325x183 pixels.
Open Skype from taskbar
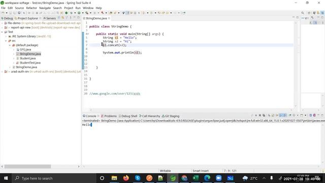138,178
